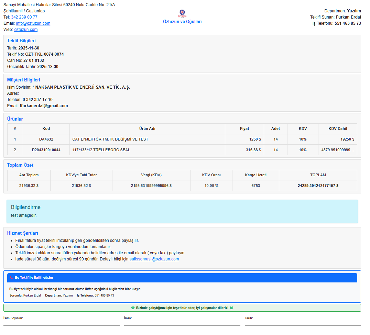370x335 pixels.
Task: Click the offer date 2025-11-30
Action: tap(29, 49)
